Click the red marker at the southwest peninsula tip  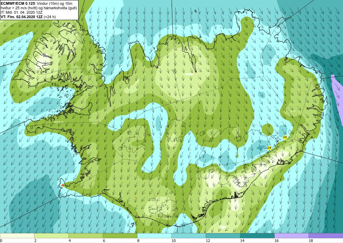63,185
